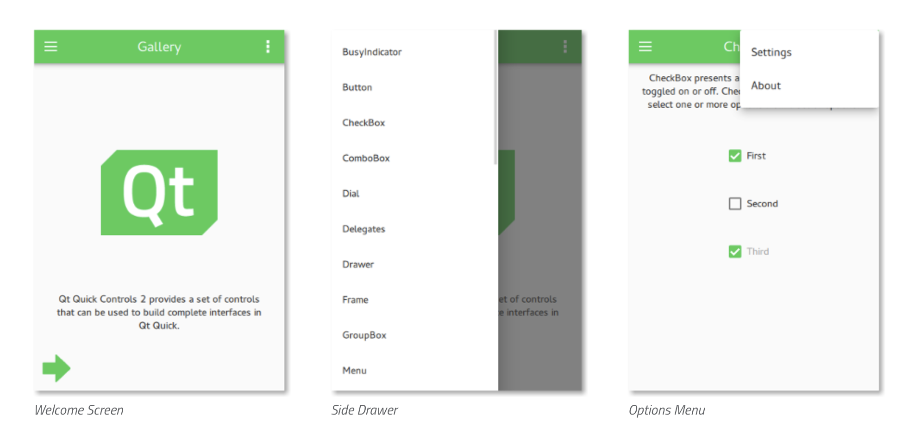Select Button from the side drawer list
Screen dimensions: 915x440
tap(357, 87)
